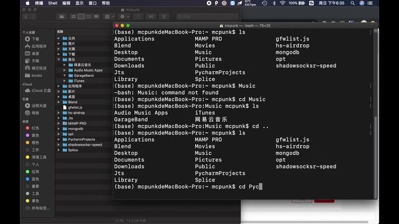
Task: Go back in the Finder window
Action: click(26, 17)
